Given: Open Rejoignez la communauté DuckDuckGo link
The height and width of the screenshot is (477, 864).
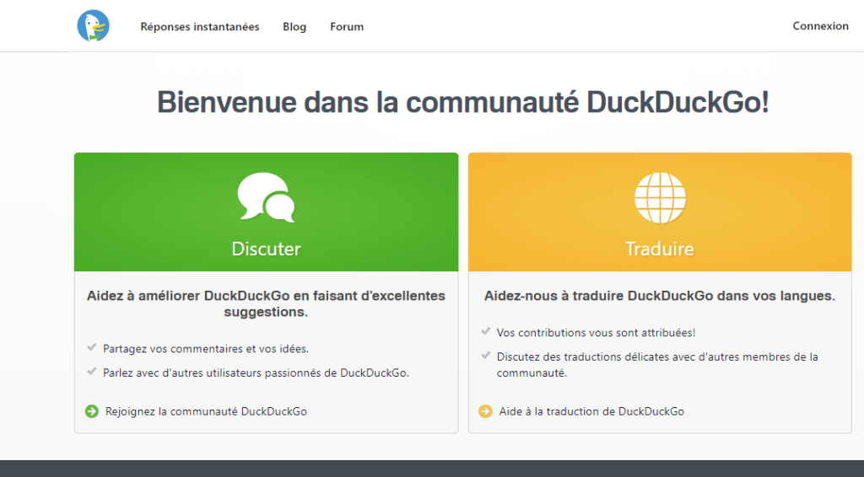Looking at the screenshot, I should (x=206, y=411).
